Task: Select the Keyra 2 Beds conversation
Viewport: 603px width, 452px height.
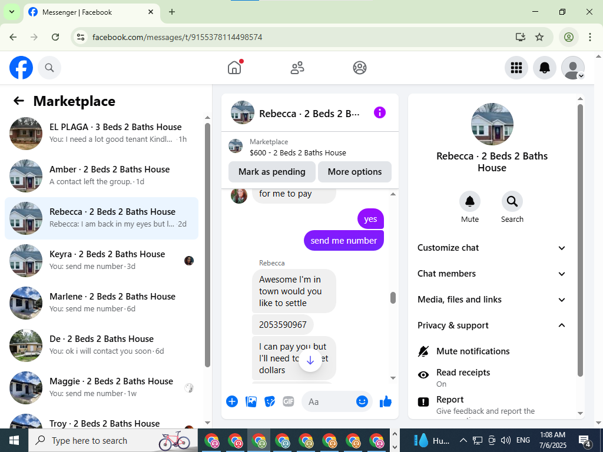Action: [102, 261]
